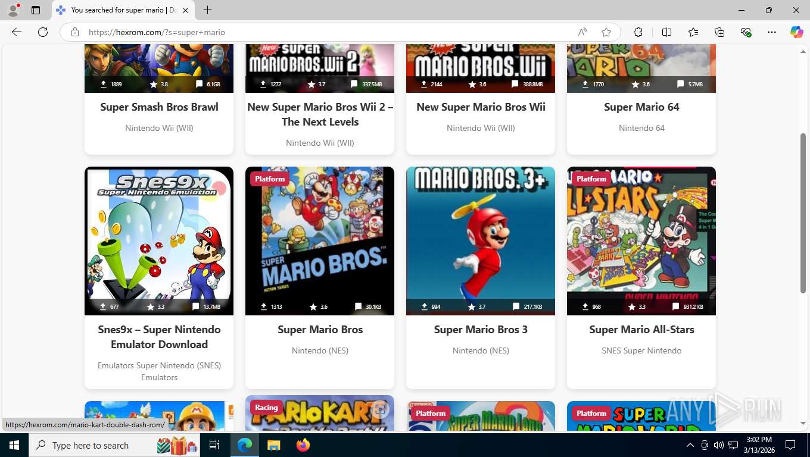Screen dimensions: 810x457
Task: Select the 'You searched for super mario' tab
Action: click(123, 10)
